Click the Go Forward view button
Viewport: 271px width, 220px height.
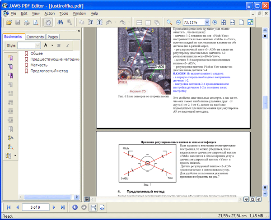(84, 207)
